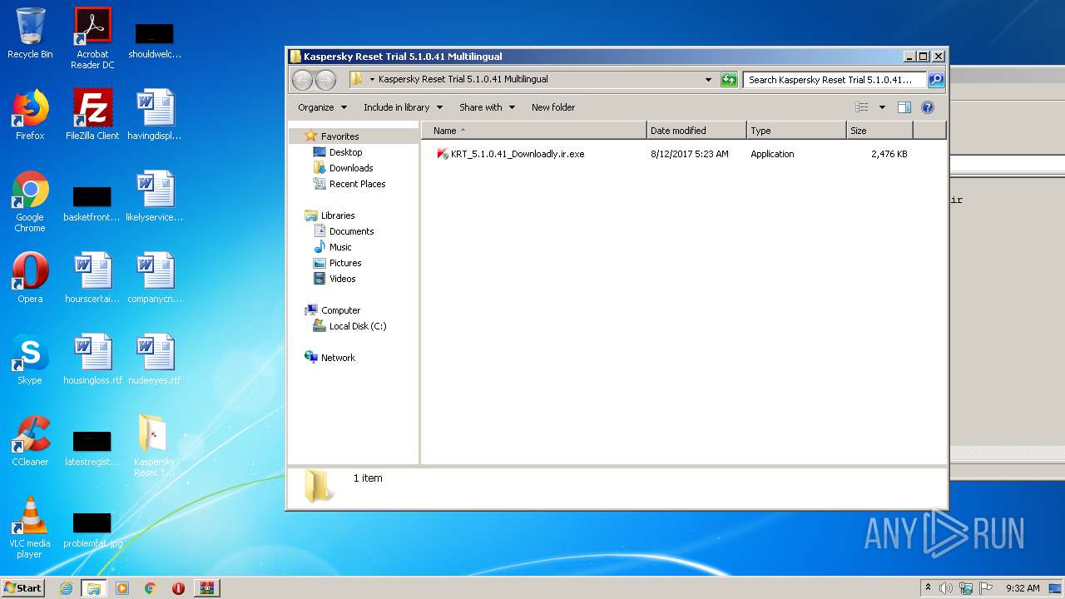
Task: Sort by Size column header
Action: [879, 131]
